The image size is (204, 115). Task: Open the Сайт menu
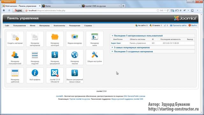coord(7,26)
